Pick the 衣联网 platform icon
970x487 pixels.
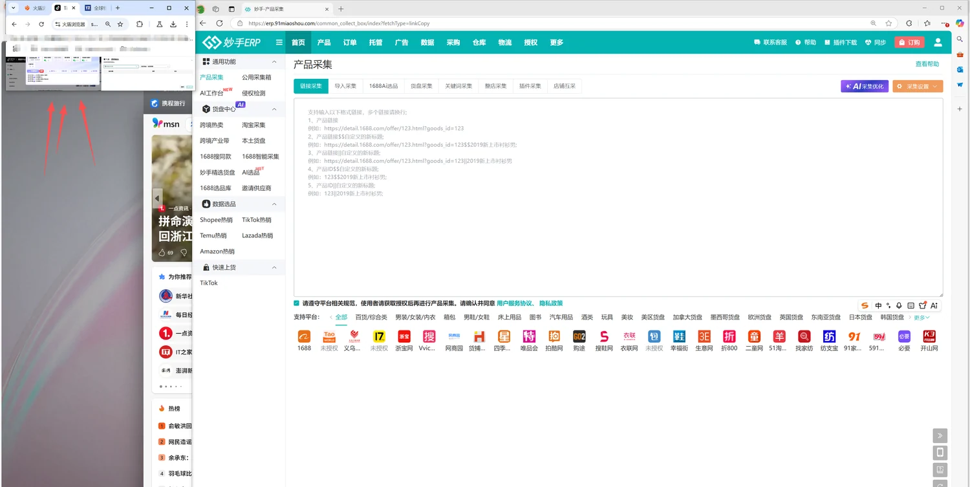tap(629, 336)
